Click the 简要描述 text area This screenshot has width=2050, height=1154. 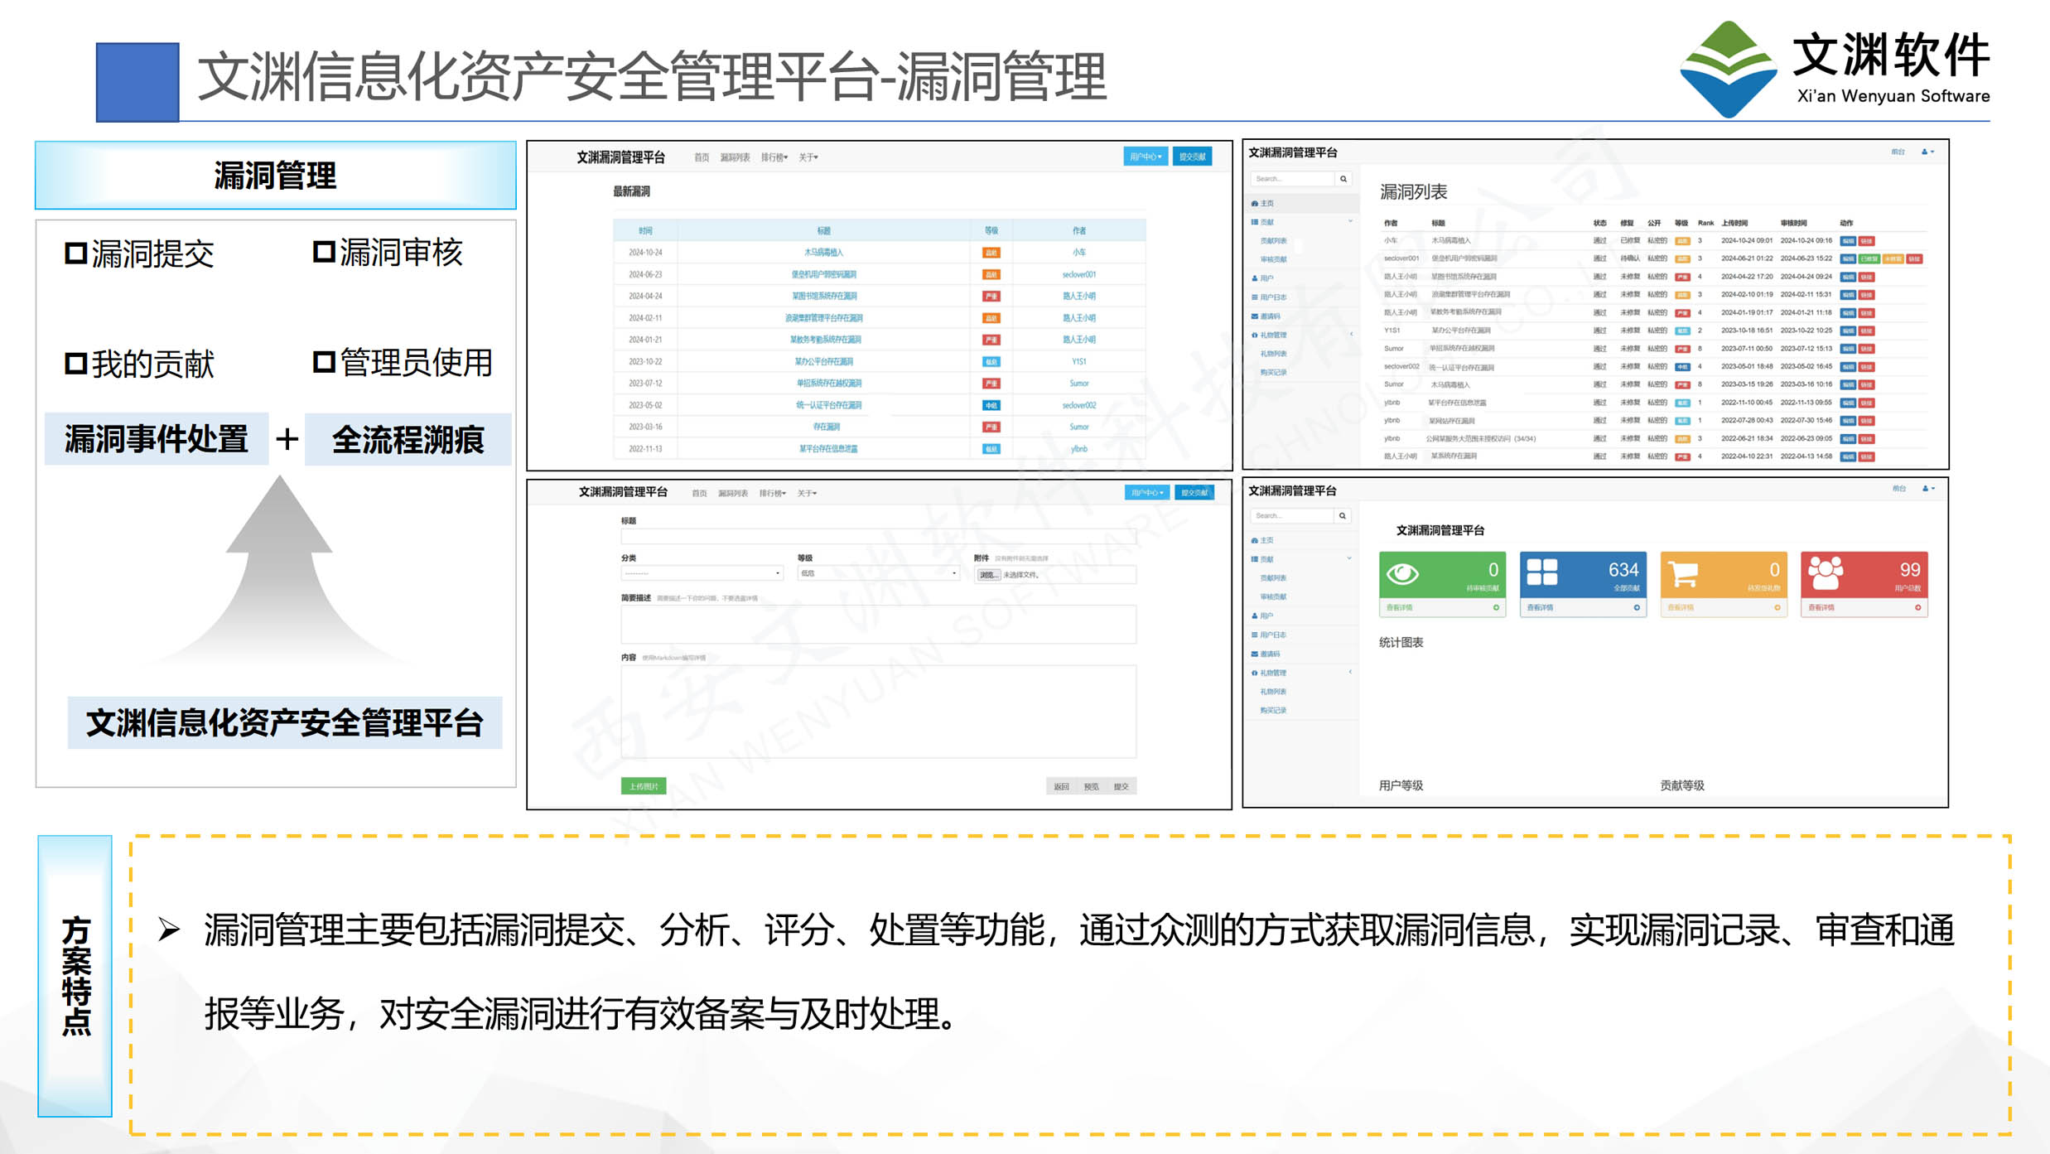click(878, 624)
